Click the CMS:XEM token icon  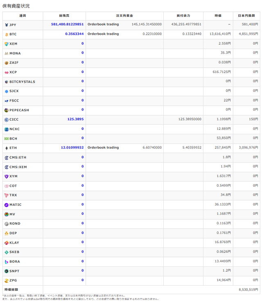coord(7,167)
